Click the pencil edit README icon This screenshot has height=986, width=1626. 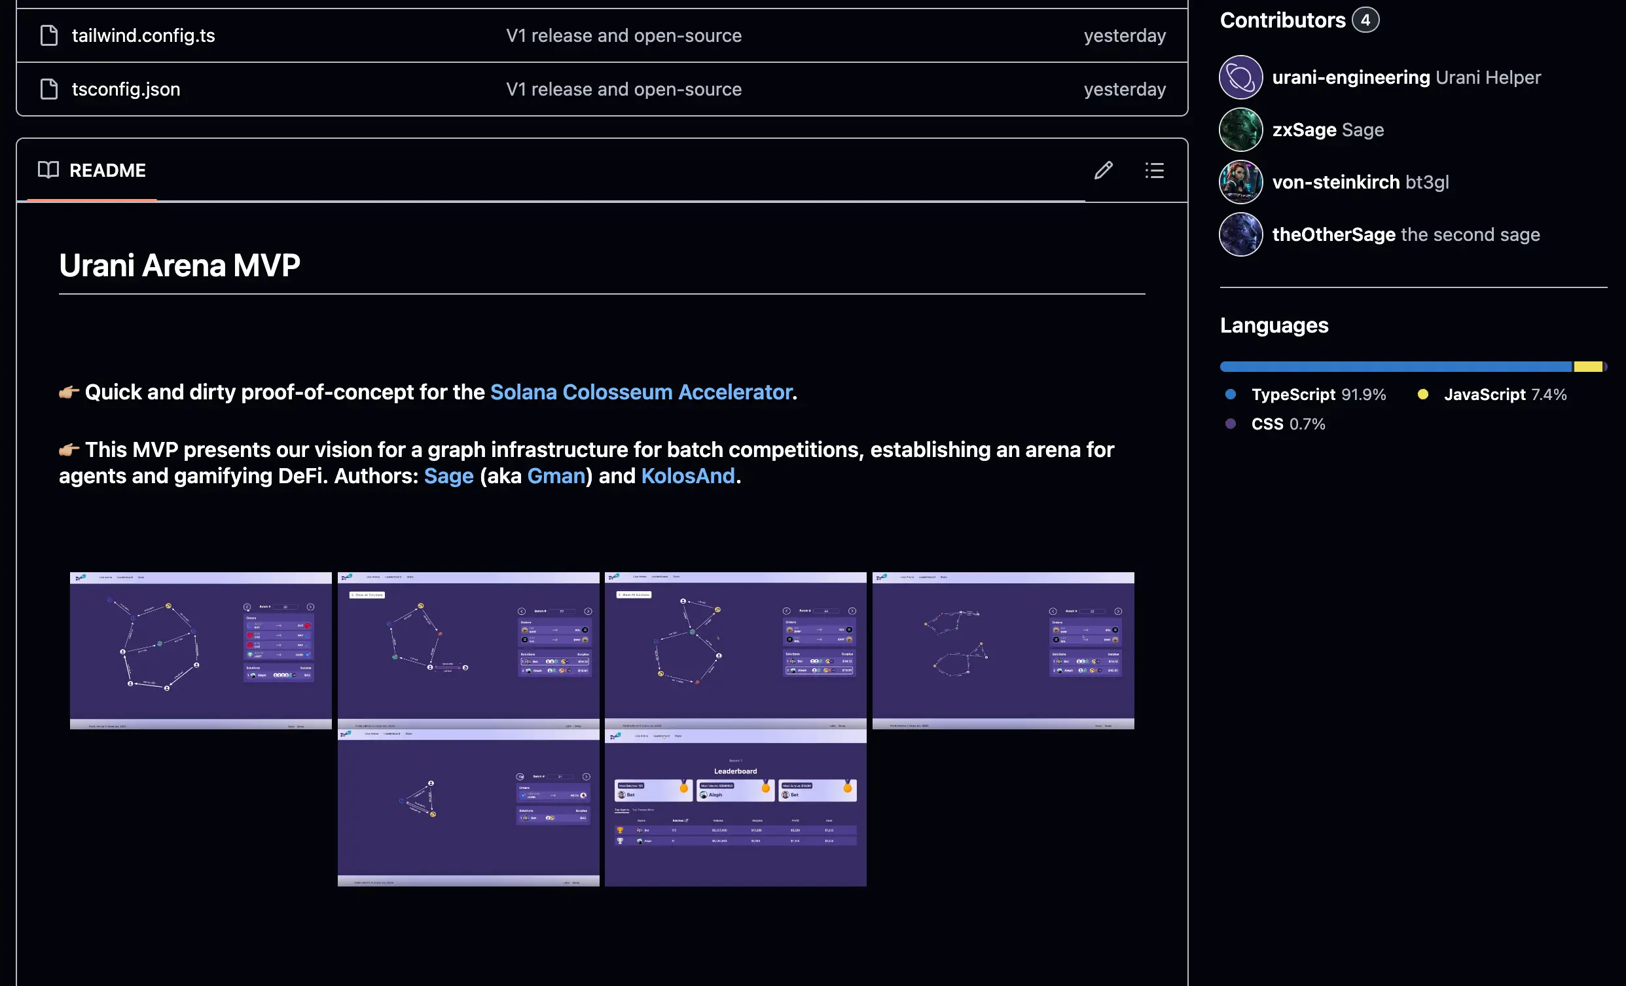click(x=1104, y=170)
